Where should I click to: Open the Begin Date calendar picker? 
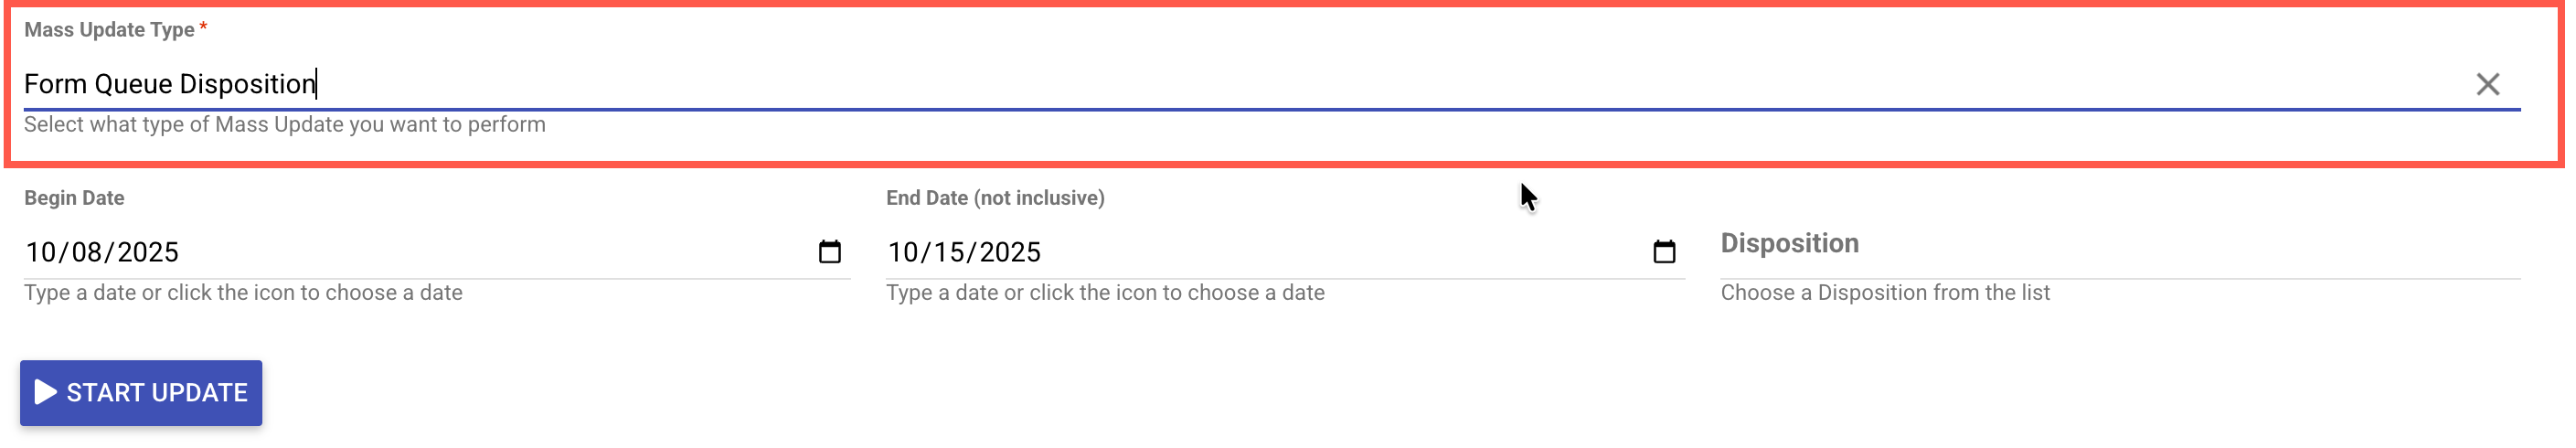829,251
